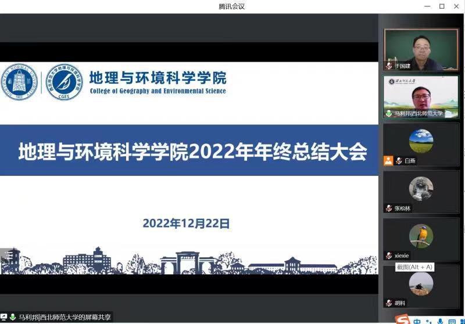Click 张松林's statue avatar

click(x=421, y=188)
